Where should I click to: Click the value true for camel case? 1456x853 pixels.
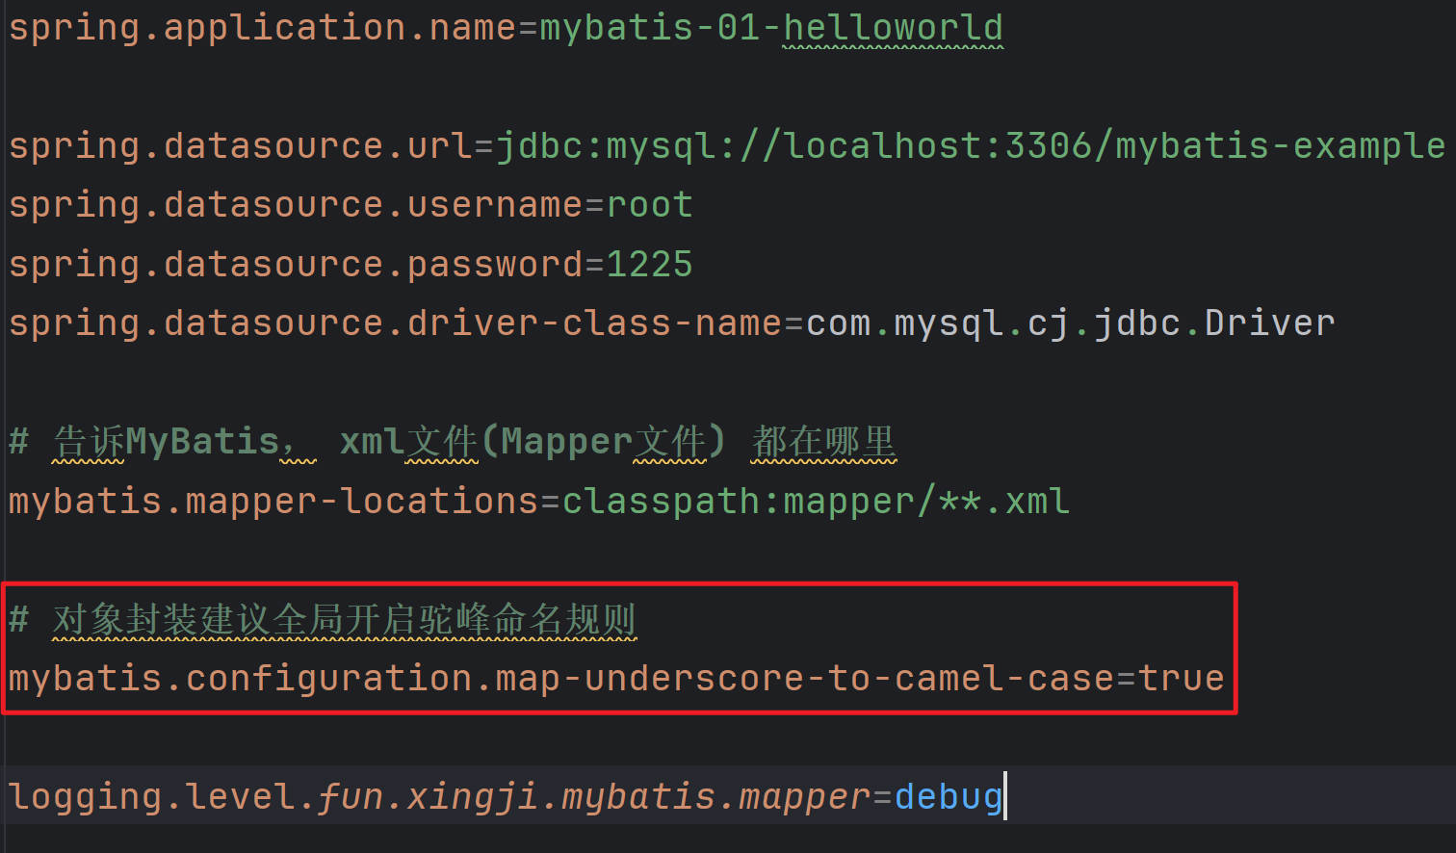click(1184, 678)
